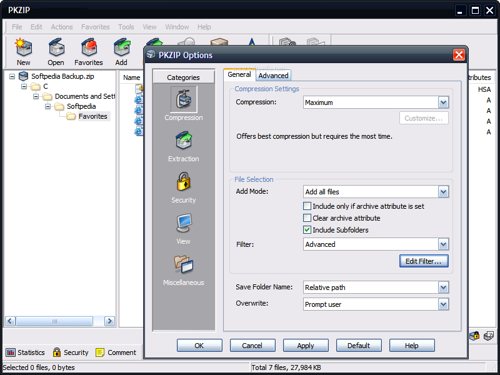
Task: Click the OK button
Action: 199,346
